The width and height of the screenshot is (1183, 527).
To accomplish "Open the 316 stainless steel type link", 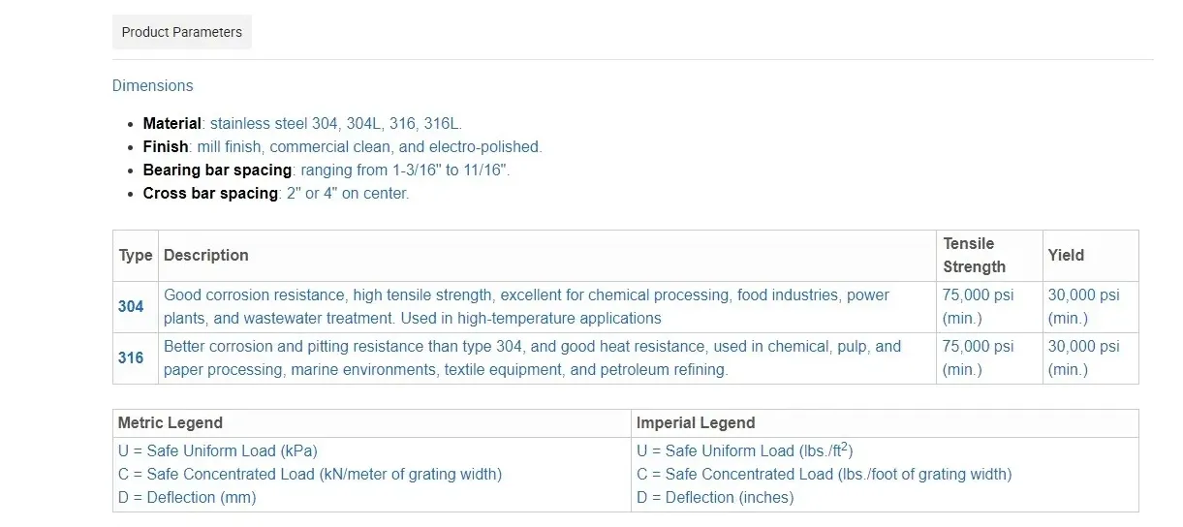I will pyautogui.click(x=131, y=357).
